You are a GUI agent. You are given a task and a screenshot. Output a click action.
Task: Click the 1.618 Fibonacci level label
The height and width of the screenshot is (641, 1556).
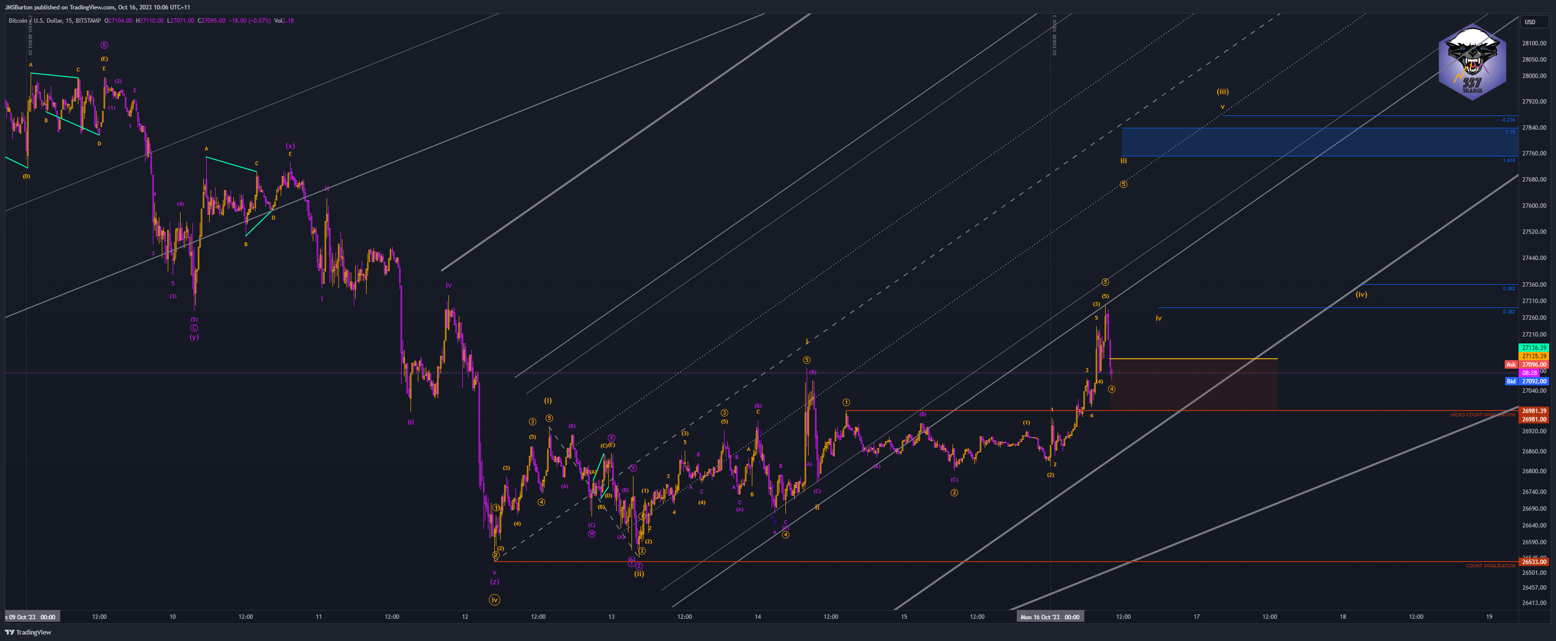1508,161
